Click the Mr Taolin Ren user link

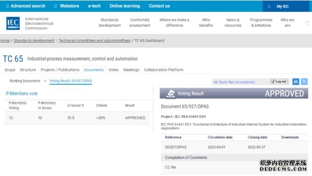[x=234, y=82]
